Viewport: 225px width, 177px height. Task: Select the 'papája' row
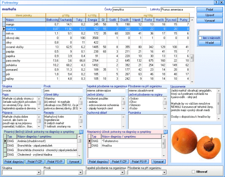96,52
